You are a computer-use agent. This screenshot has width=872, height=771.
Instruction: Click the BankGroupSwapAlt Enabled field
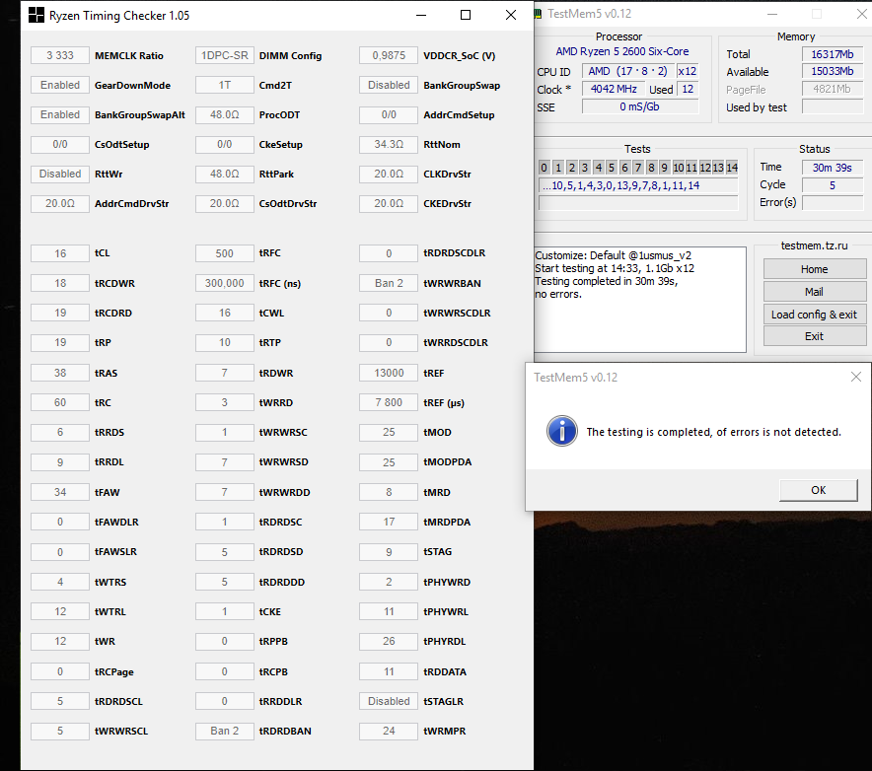coord(60,114)
